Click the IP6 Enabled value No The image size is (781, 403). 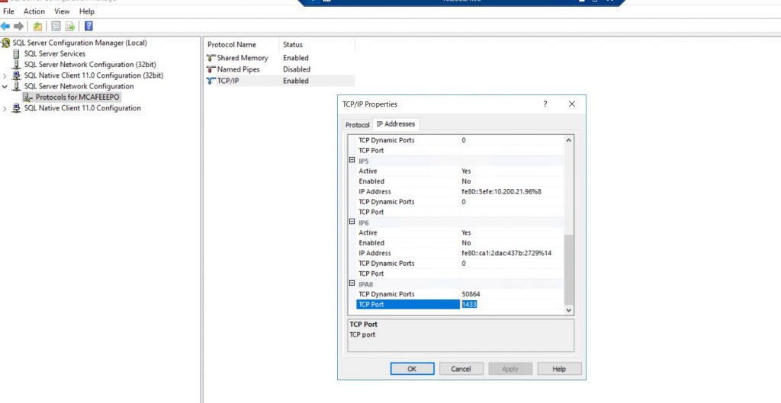[x=466, y=243]
